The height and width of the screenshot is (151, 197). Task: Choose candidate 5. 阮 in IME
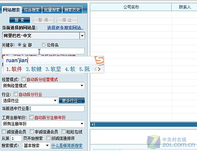point(84,69)
